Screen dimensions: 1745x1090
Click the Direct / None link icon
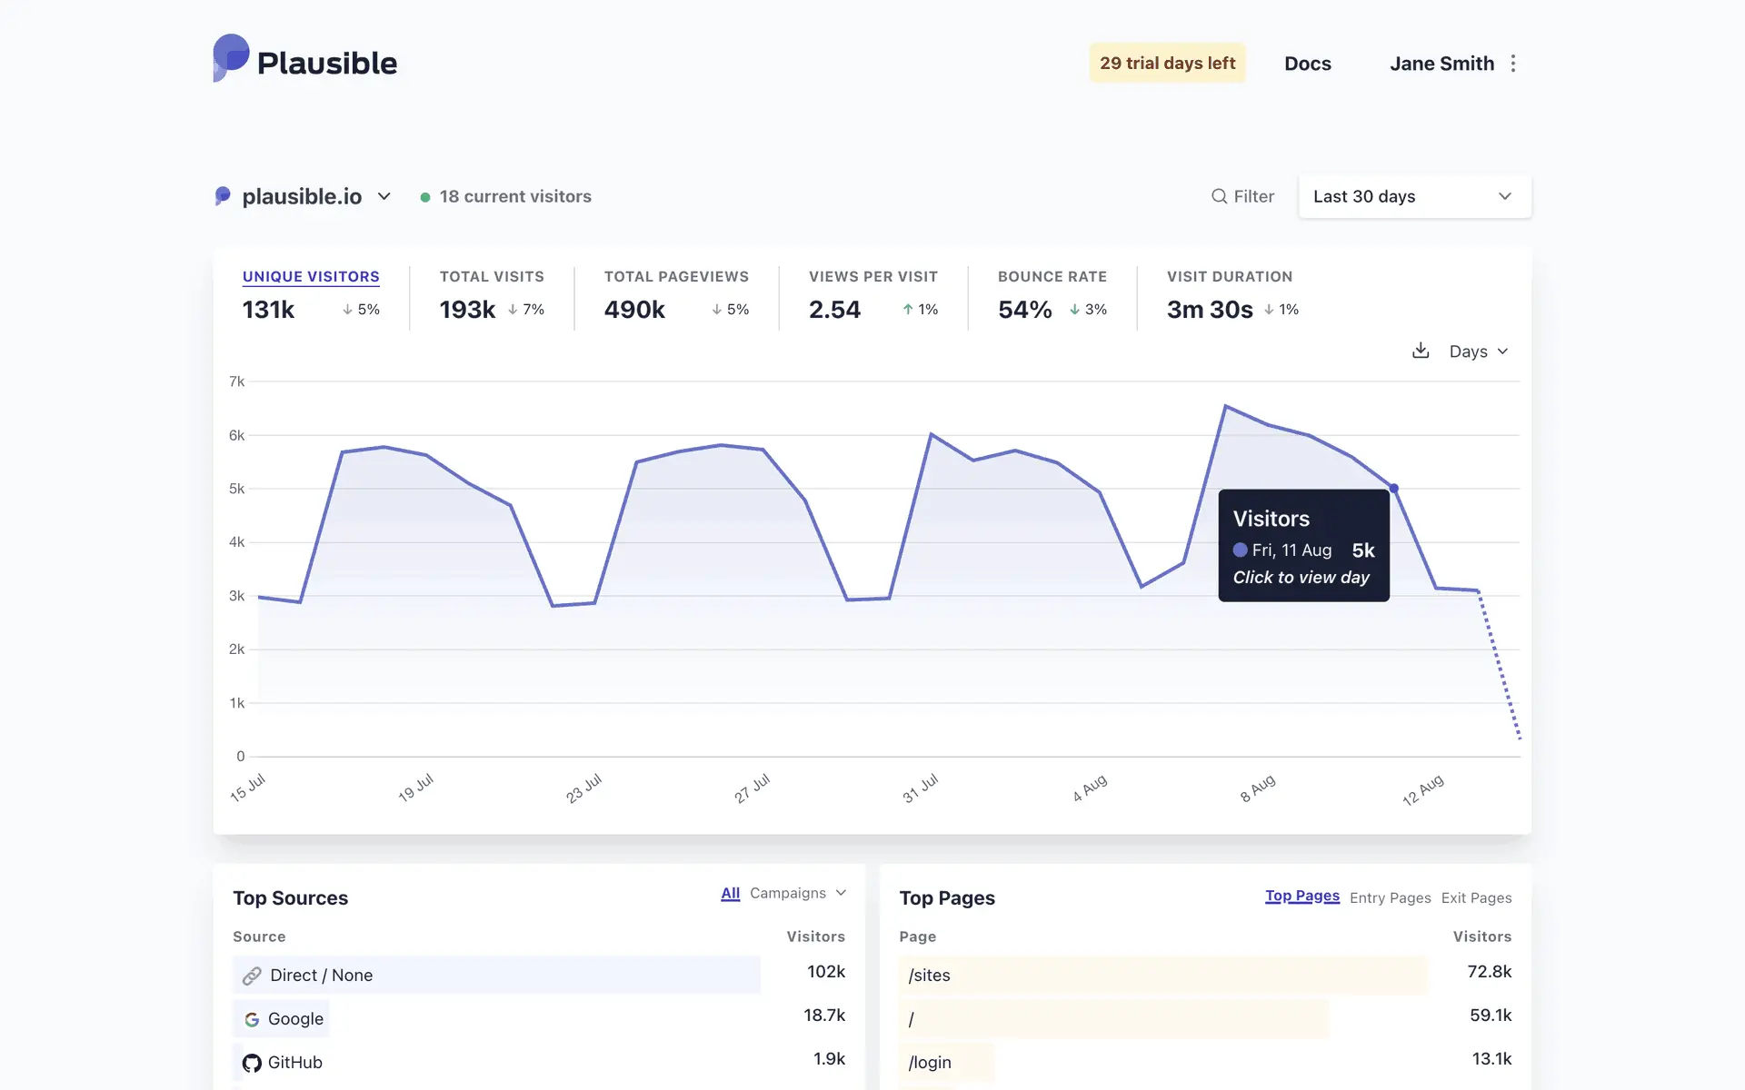252,976
